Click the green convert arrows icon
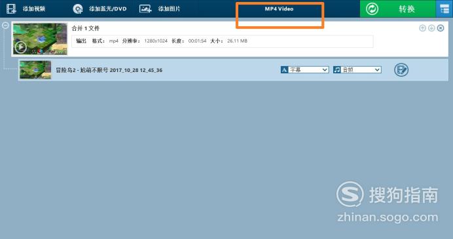 [x=372, y=9]
